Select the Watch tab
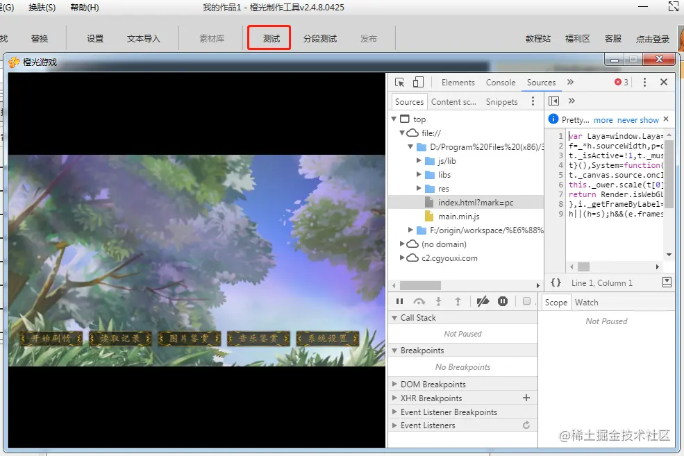 point(586,303)
